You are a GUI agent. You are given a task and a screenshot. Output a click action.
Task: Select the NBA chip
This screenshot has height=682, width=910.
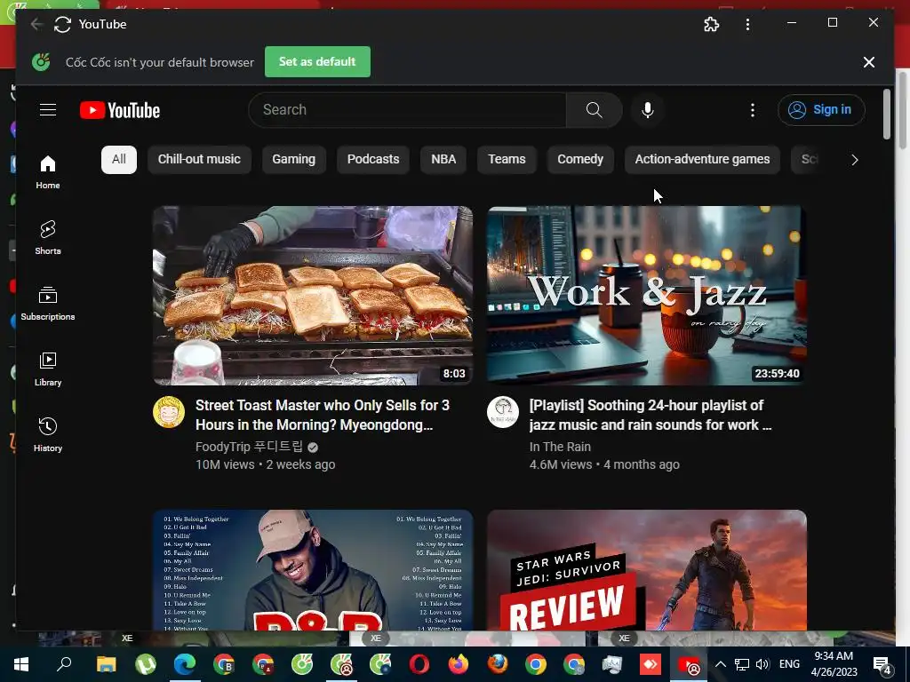(x=443, y=160)
